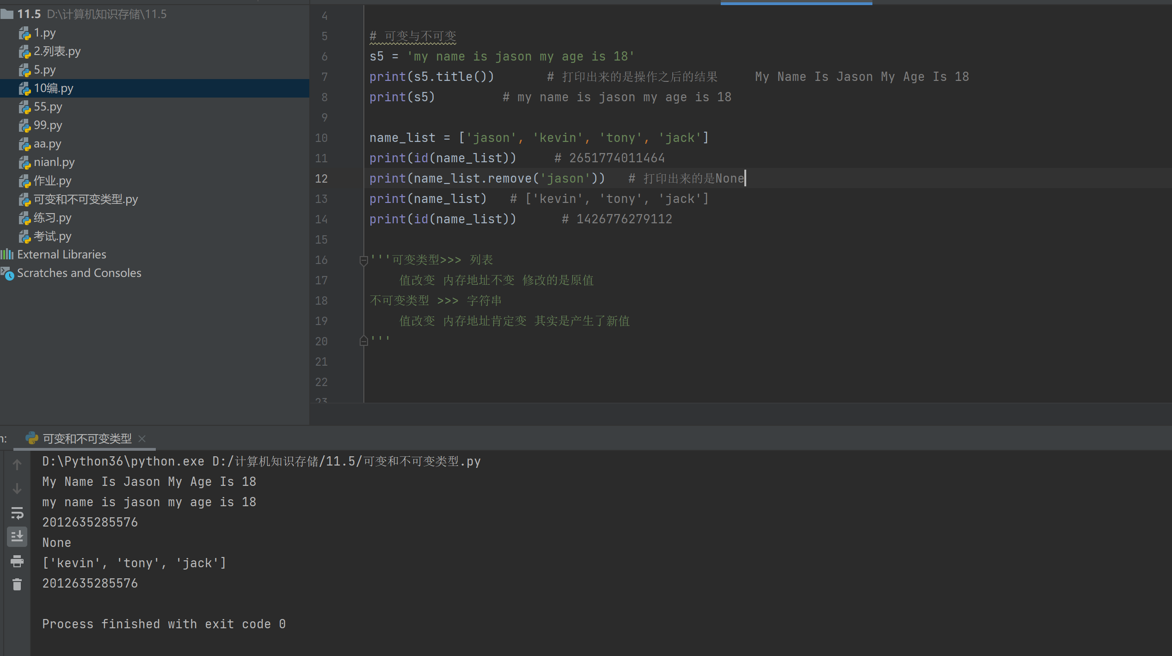
Task: Click the Python file icon beside 考试.py
Action: [25, 237]
